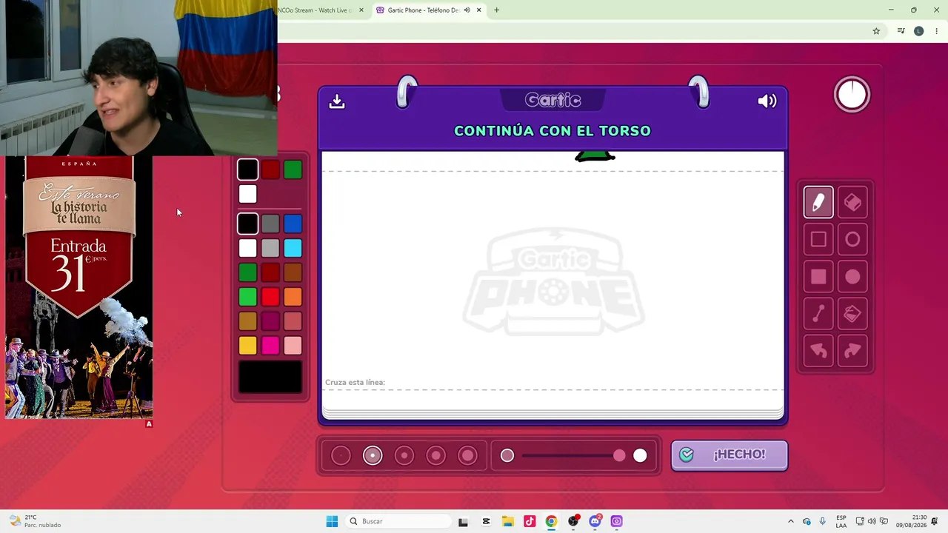The height and width of the screenshot is (533, 948).
Task: Choose the light pink palette color
Action: [293, 346]
